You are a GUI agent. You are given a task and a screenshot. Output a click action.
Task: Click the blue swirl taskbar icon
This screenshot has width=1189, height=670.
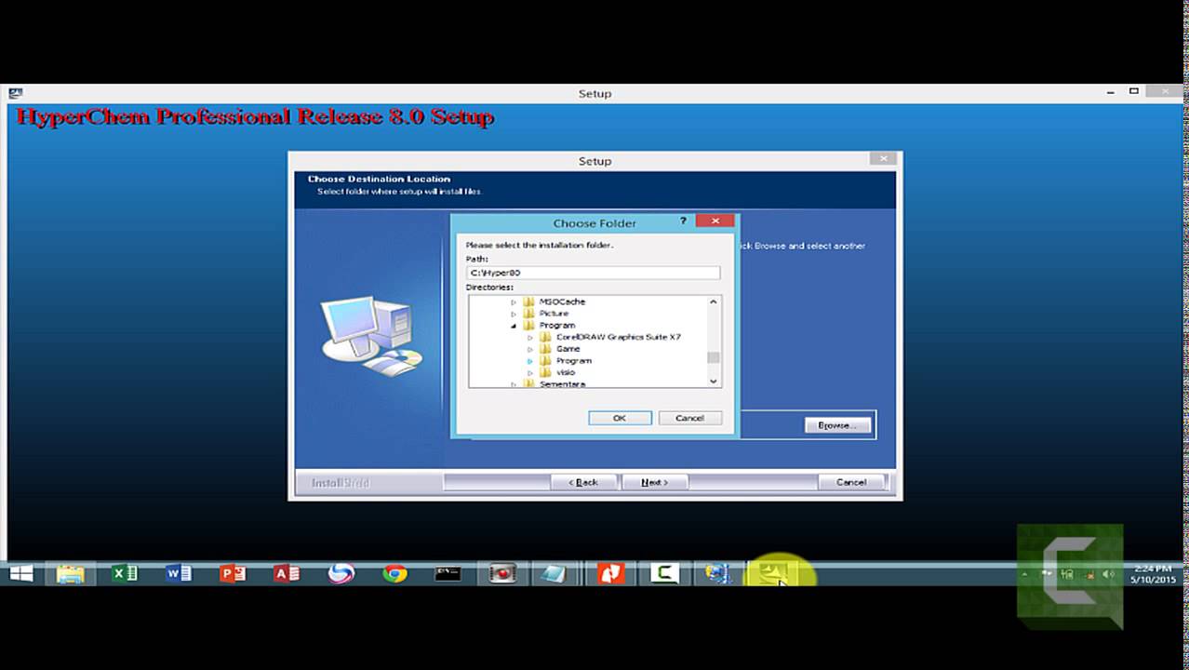[341, 573]
